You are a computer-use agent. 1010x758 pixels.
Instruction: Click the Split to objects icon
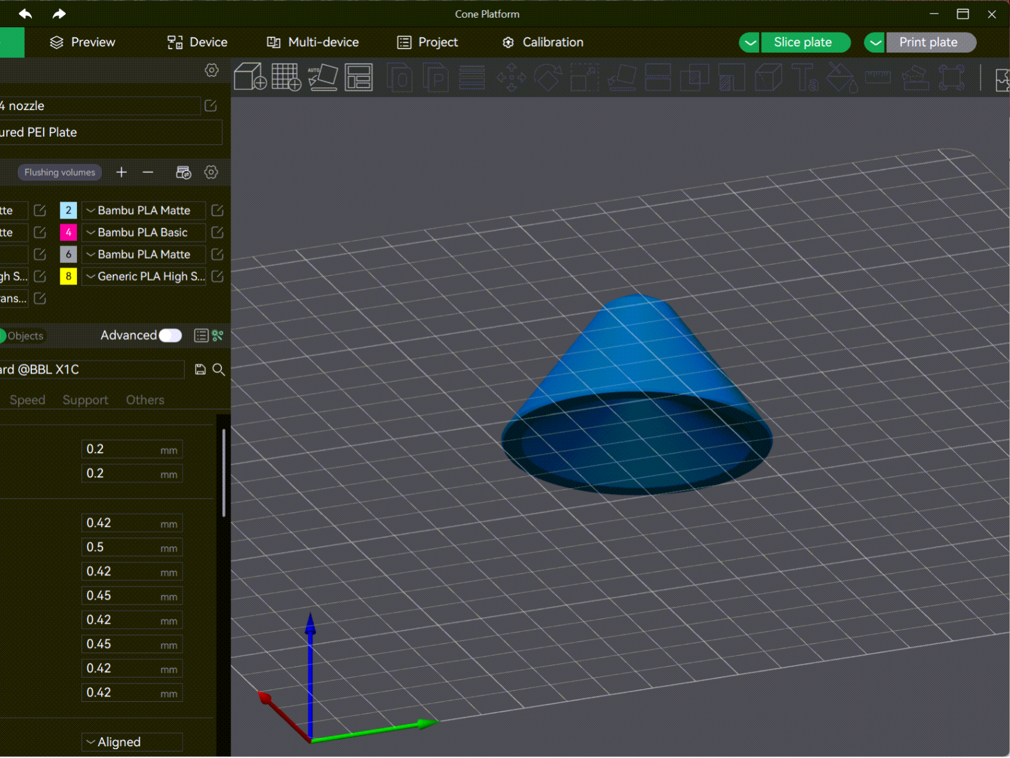(401, 77)
